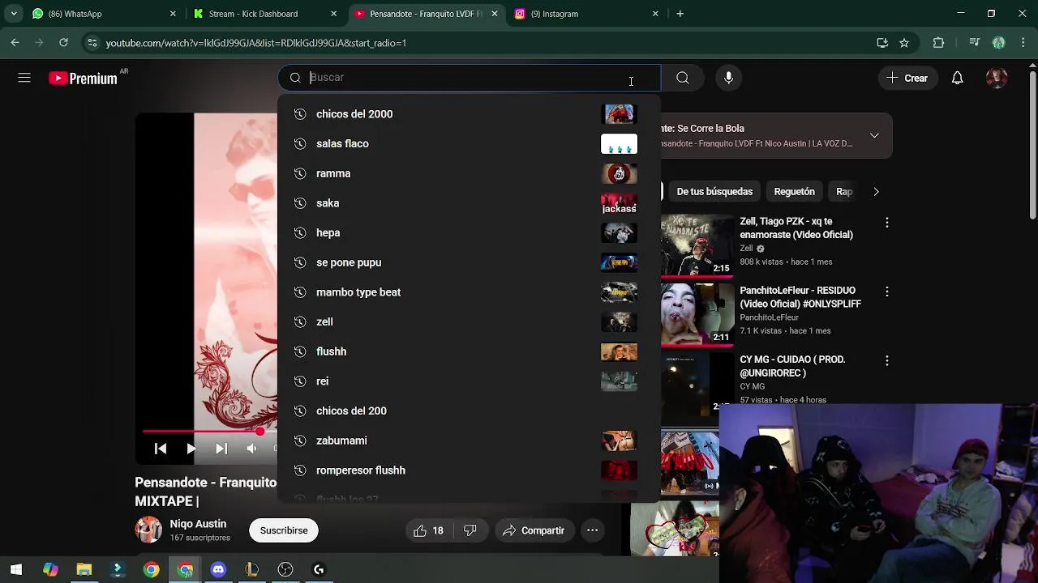Open Discord from taskbar

(x=218, y=570)
